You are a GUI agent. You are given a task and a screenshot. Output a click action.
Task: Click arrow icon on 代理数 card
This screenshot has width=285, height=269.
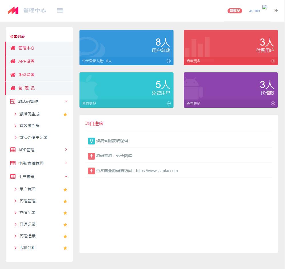[x=273, y=103]
